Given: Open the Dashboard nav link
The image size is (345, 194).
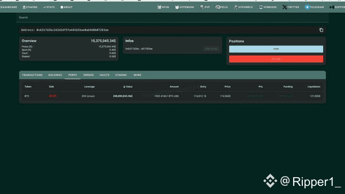Looking at the screenshot, I should (8, 7).
